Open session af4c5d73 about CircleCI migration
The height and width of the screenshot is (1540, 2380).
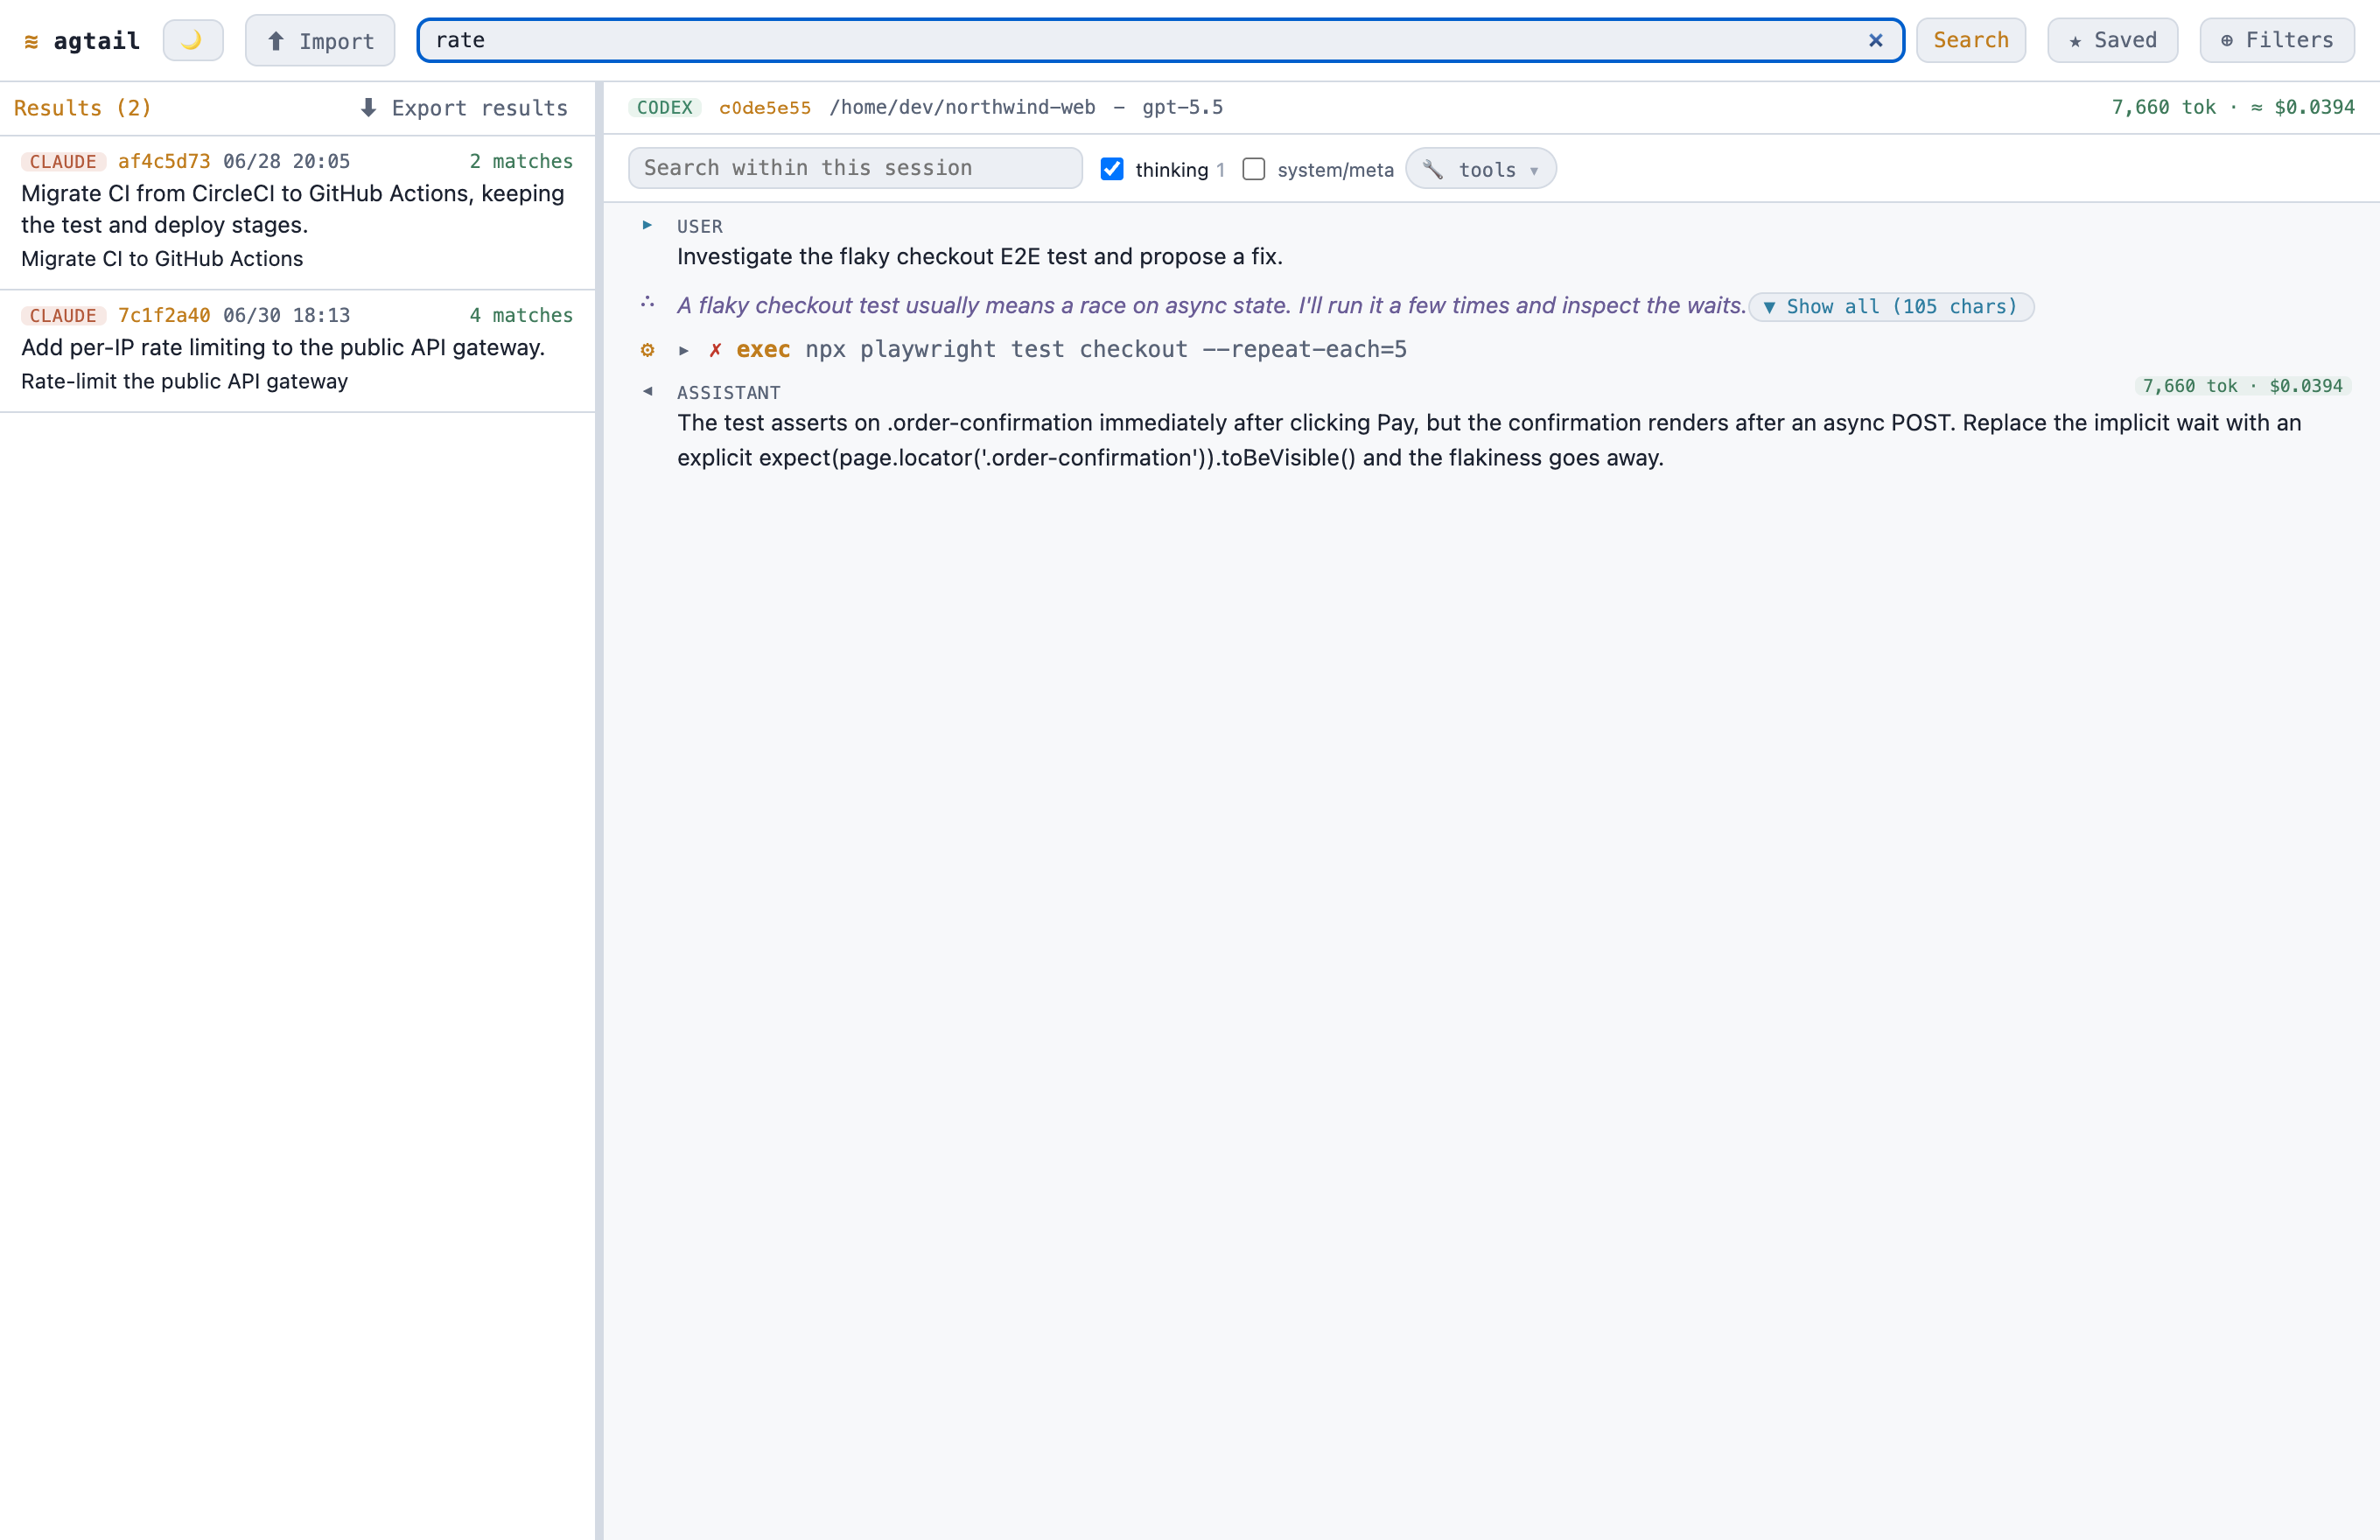coord(297,213)
